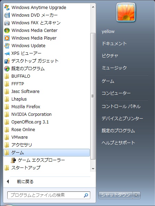Screen dimensions: 155x206
Task: Click the user account flower picture
Action: coord(126,12)
